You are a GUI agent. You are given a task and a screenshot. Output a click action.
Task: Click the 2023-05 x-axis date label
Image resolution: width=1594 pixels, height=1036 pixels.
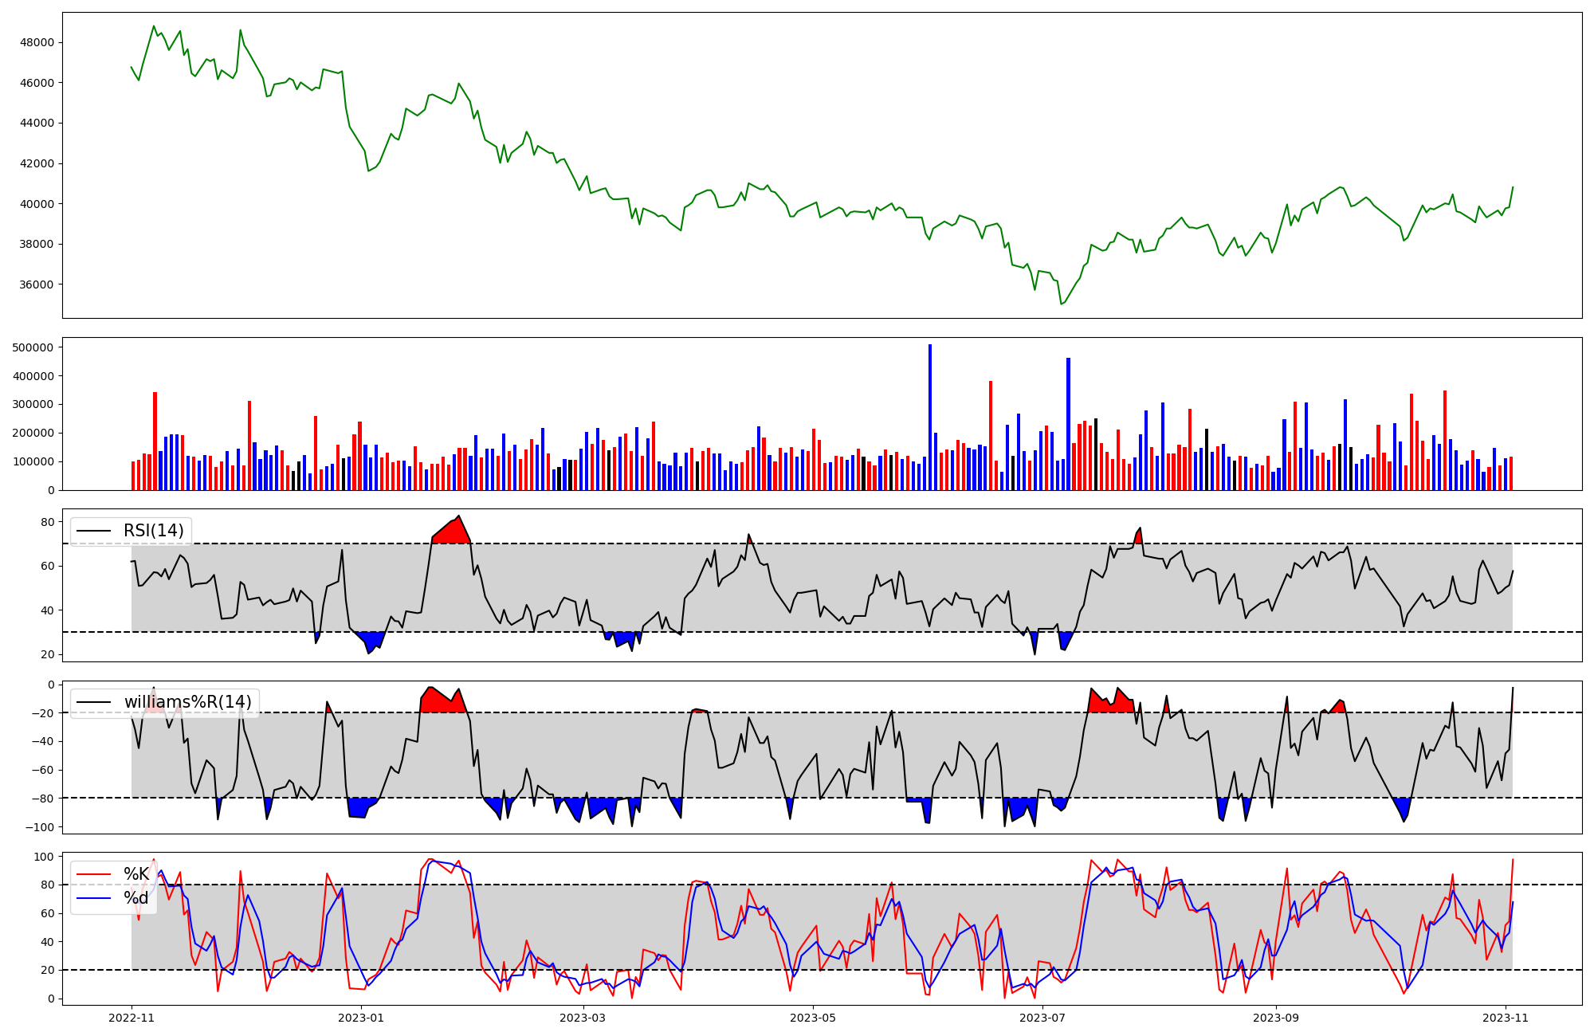point(812,1018)
